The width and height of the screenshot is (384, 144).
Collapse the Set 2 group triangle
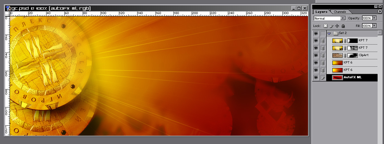click(330, 33)
